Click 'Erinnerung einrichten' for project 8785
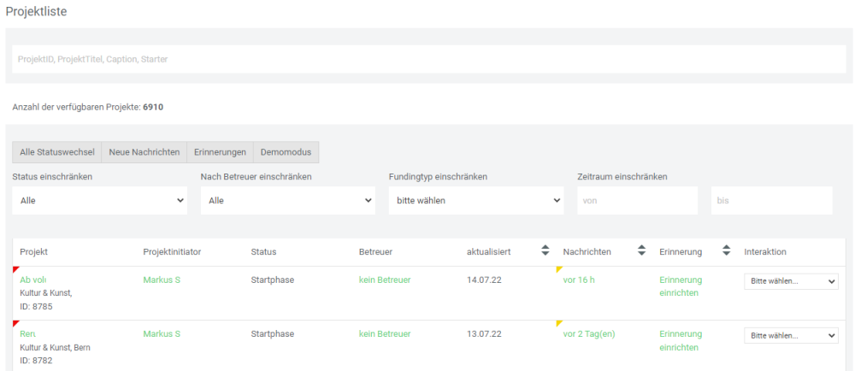 (681, 286)
